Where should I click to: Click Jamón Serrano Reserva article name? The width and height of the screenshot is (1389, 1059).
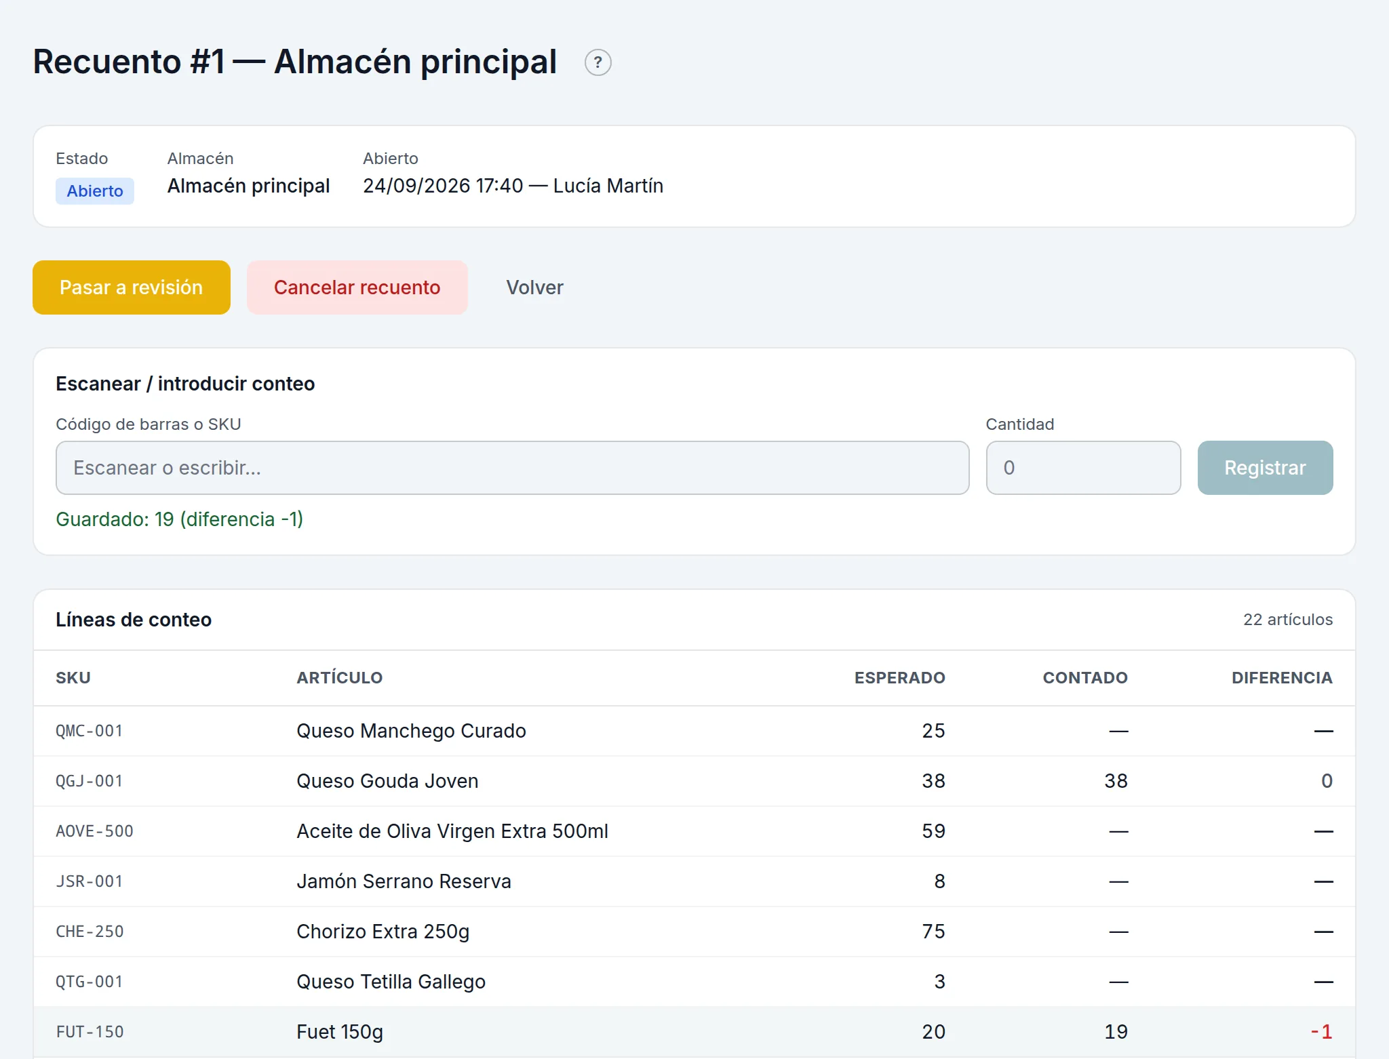pyautogui.click(x=404, y=881)
